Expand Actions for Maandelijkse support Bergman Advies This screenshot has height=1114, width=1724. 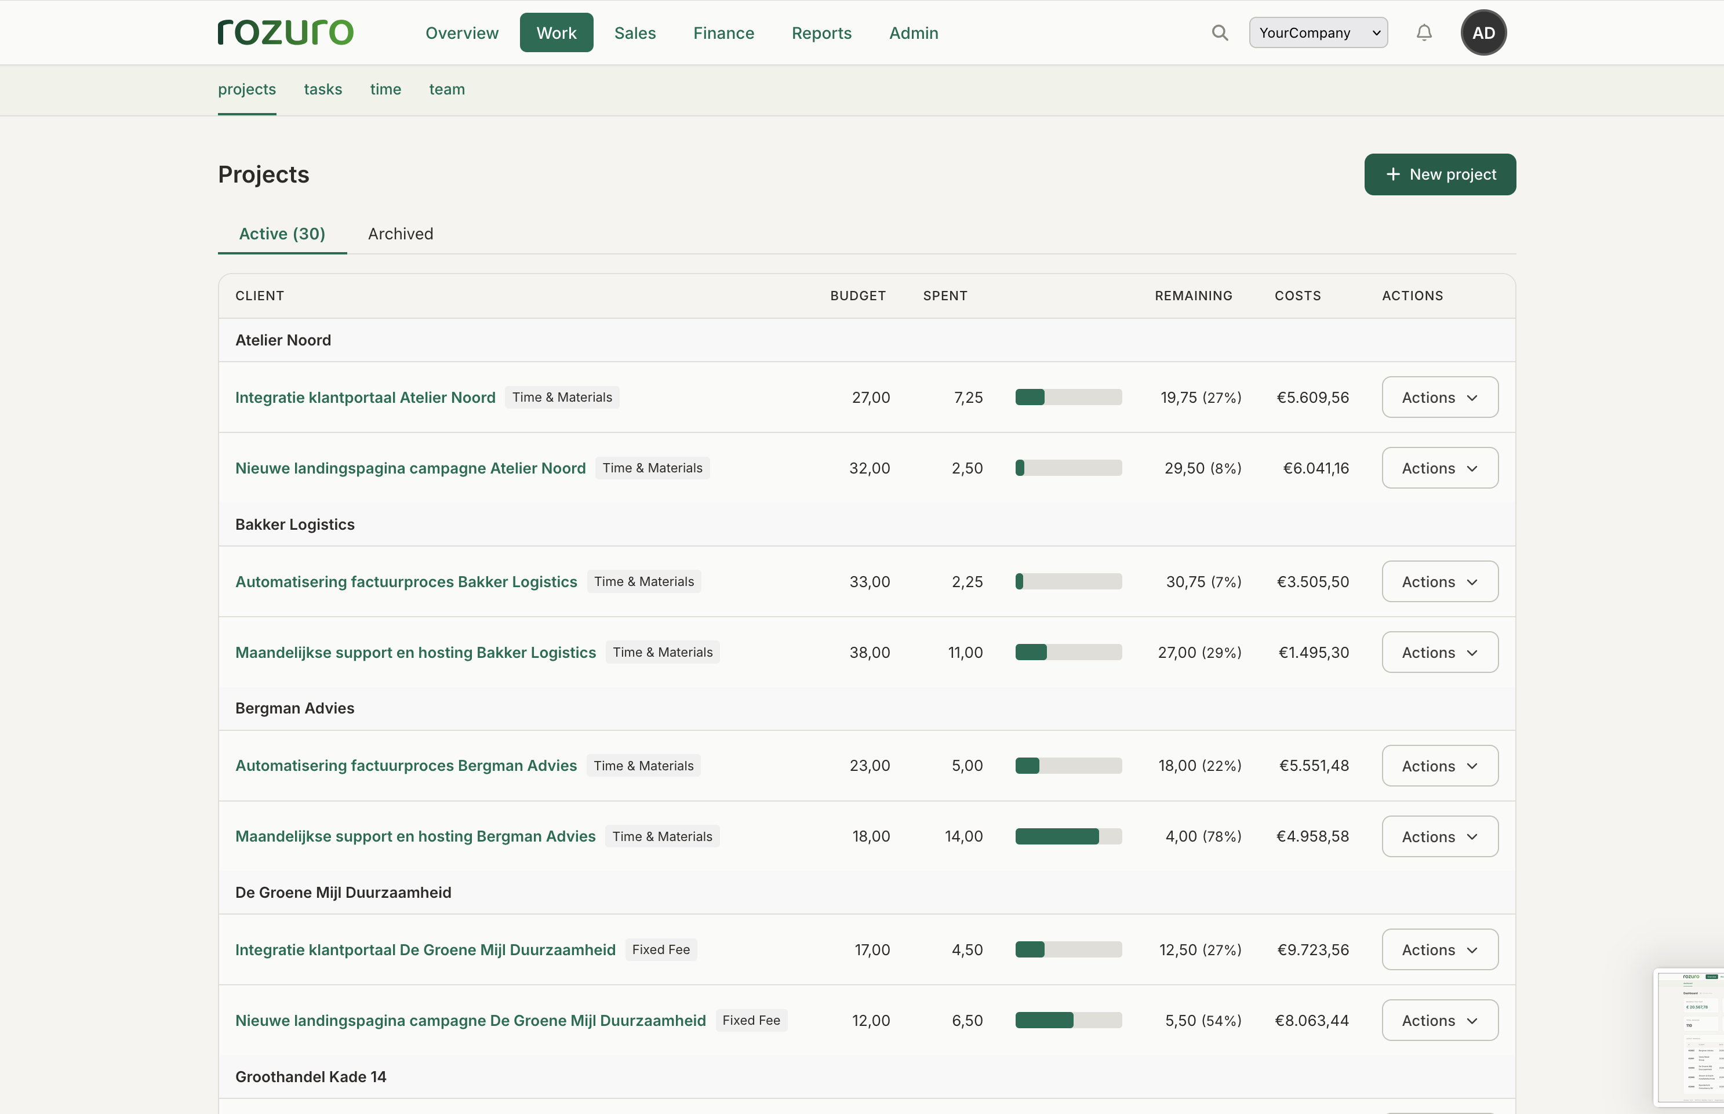click(1440, 836)
